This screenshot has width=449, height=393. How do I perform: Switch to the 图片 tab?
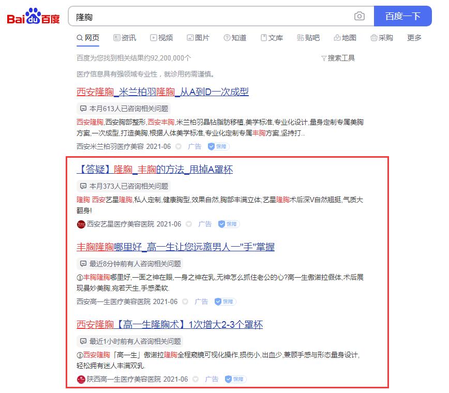pyautogui.click(x=198, y=37)
